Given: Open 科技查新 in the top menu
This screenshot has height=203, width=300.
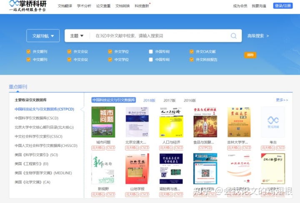Looking at the screenshot, I should [142, 6].
